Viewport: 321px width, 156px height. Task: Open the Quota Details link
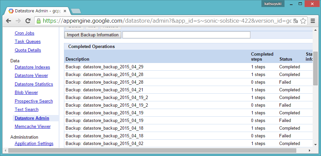pyautogui.click(x=28, y=50)
